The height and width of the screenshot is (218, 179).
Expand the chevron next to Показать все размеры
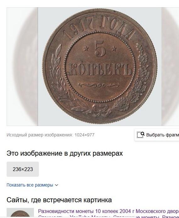(x=57, y=185)
